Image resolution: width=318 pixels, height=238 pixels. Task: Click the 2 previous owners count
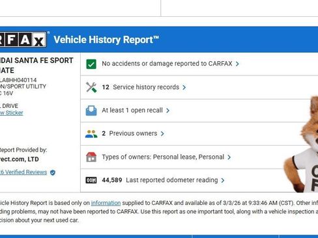click(104, 133)
